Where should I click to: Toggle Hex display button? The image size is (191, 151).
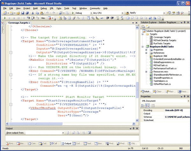pos(43,18)
